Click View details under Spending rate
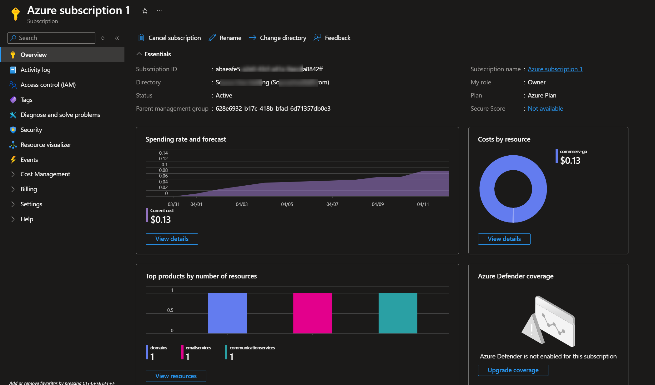 [x=172, y=239]
